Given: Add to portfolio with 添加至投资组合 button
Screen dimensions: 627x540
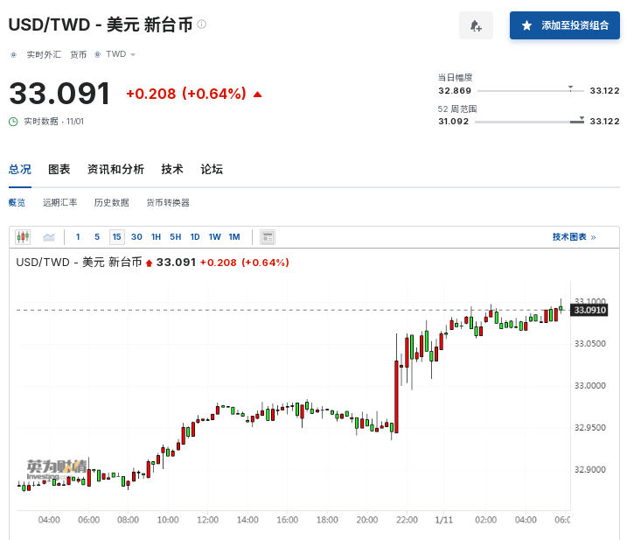Looking at the screenshot, I should click(565, 25).
